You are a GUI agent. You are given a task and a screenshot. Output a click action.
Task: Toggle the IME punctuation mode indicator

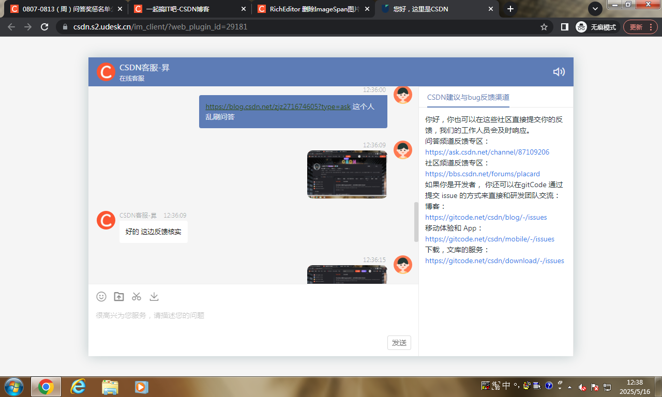tap(517, 385)
